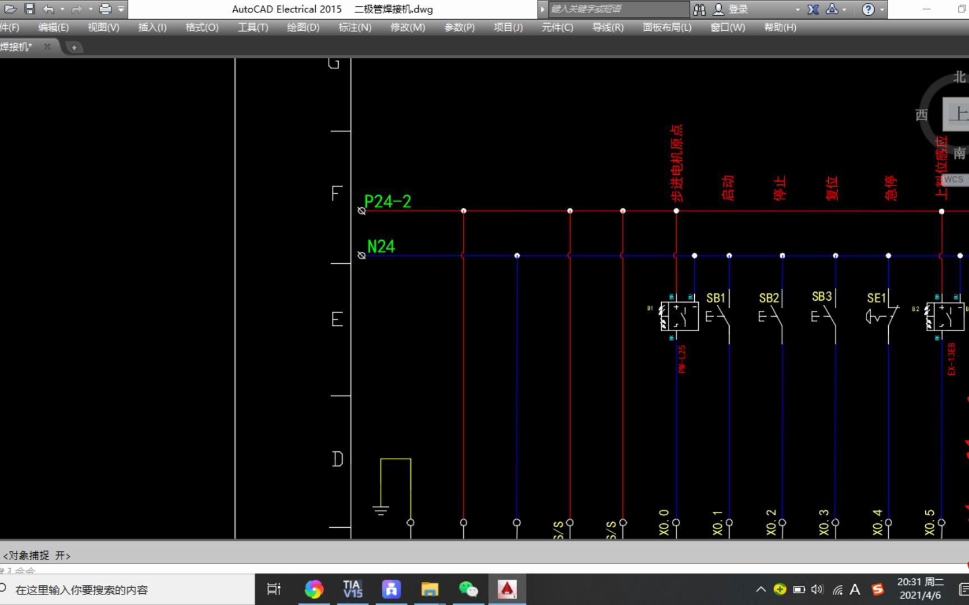The height and width of the screenshot is (605, 969).
Task: Click the Plot printer icon
Action: pos(105,9)
